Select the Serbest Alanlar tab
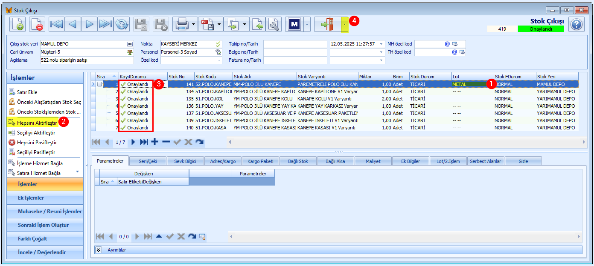Viewport: 594px width, 266px height. pos(486,161)
